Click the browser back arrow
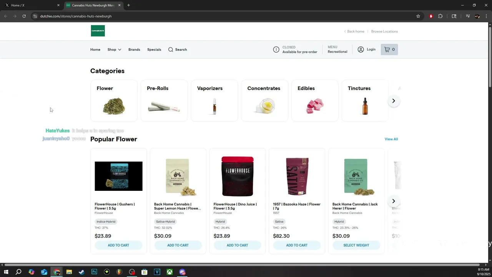The image size is (492, 277). pyautogui.click(x=5, y=16)
